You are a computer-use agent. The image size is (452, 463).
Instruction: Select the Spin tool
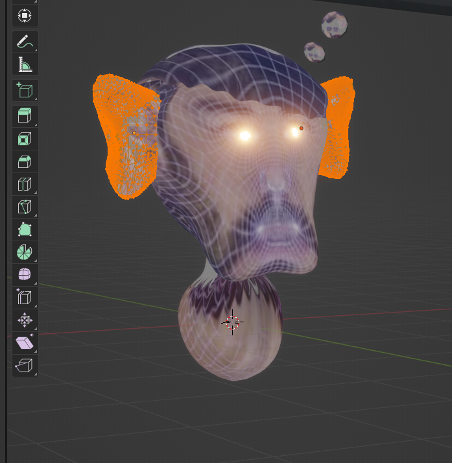point(25,252)
